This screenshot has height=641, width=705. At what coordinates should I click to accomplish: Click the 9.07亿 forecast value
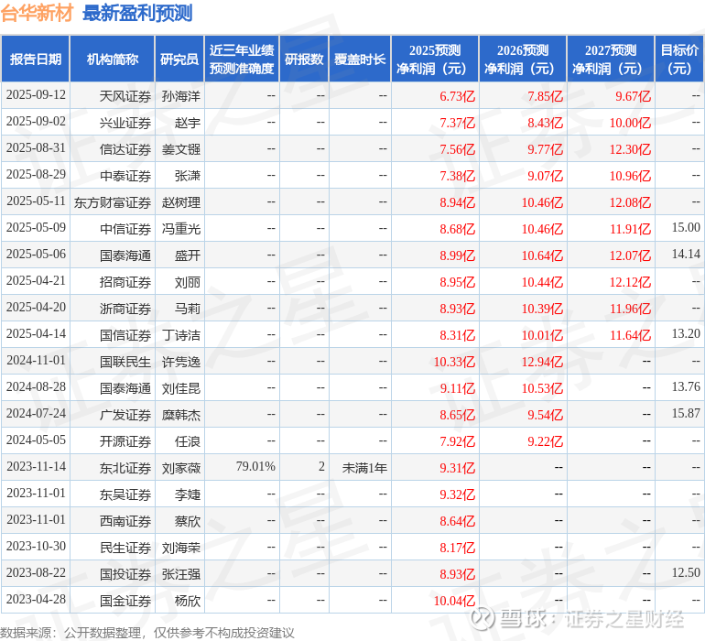click(545, 176)
